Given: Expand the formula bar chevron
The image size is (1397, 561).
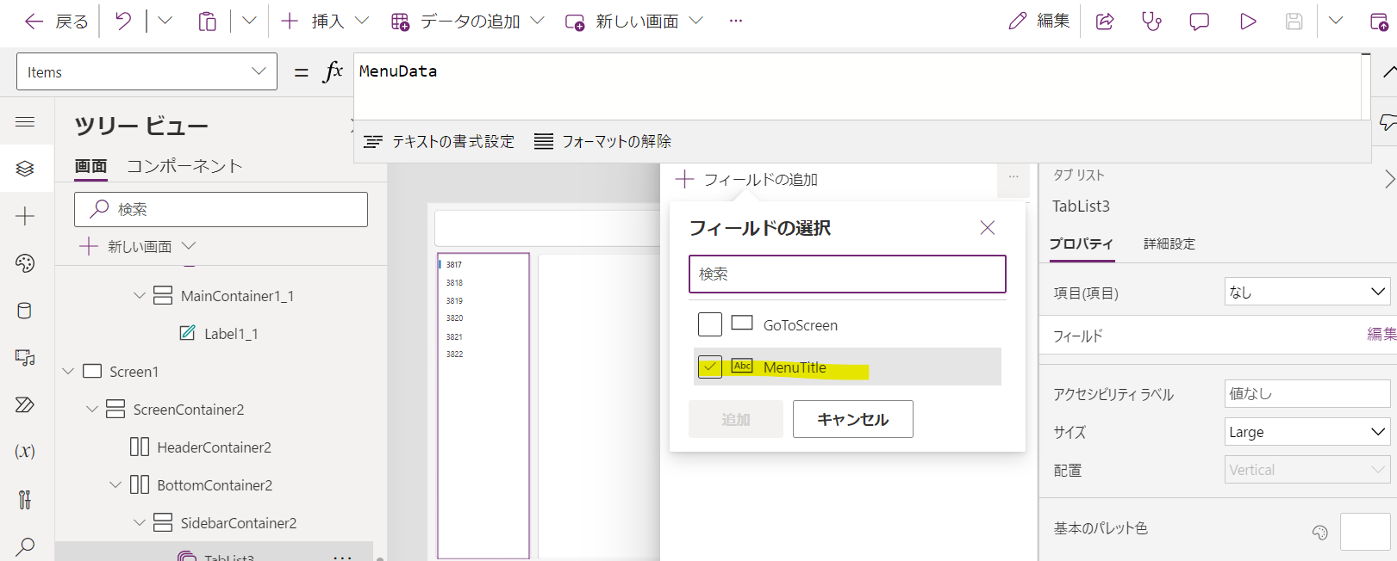Looking at the screenshot, I should [1388, 72].
